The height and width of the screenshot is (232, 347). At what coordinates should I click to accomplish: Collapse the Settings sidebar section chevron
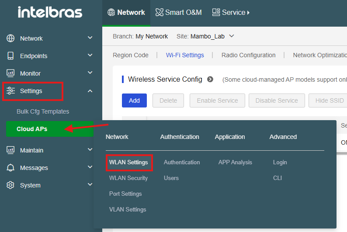click(x=90, y=91)
